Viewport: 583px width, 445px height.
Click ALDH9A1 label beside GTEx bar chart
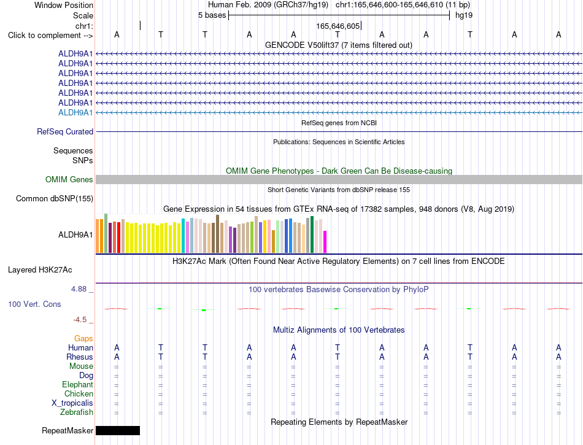click(x=75, y=234)
